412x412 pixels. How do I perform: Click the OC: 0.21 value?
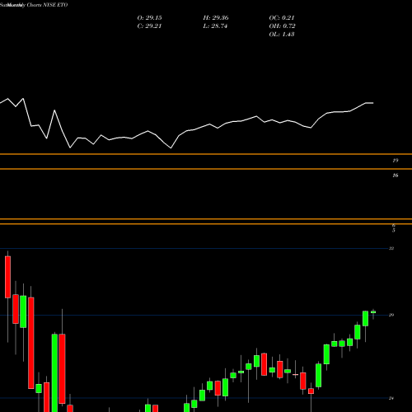pos(282,18)
